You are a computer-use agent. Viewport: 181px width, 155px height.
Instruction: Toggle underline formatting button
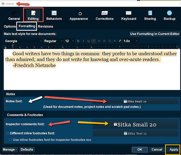[88, 41]
